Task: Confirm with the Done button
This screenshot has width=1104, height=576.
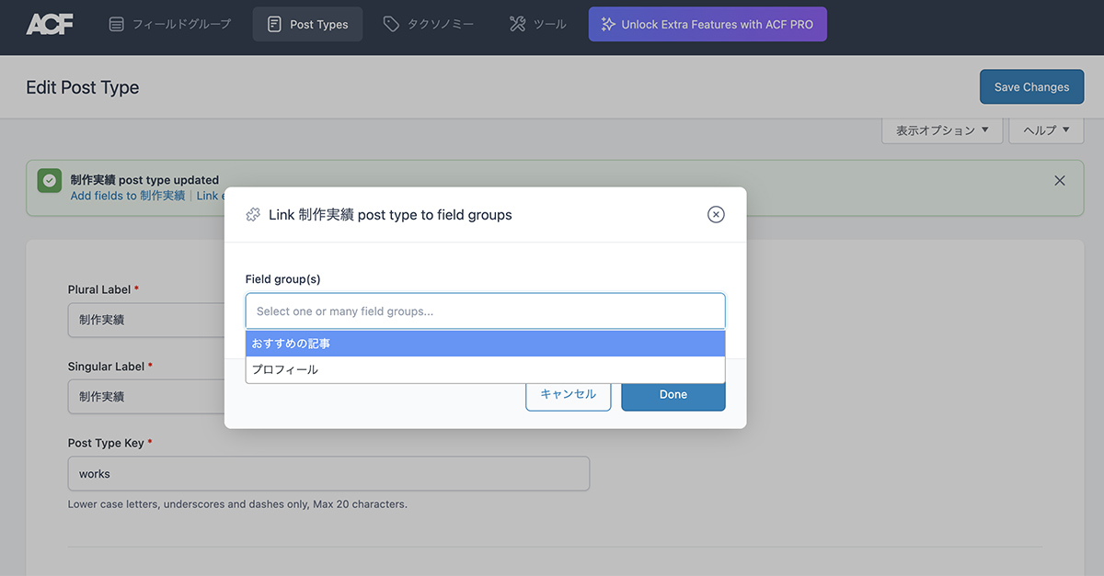Action: 673,394
